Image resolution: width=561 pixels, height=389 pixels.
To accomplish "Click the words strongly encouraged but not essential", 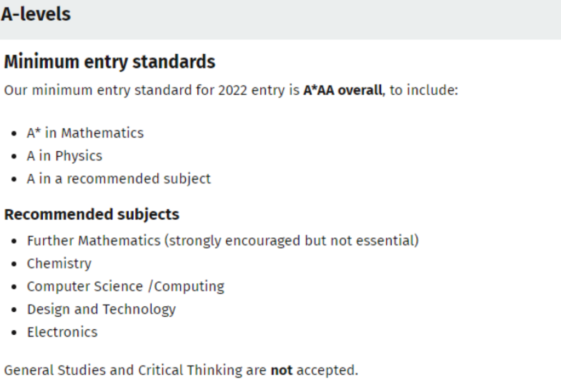I will click(291, 241).
